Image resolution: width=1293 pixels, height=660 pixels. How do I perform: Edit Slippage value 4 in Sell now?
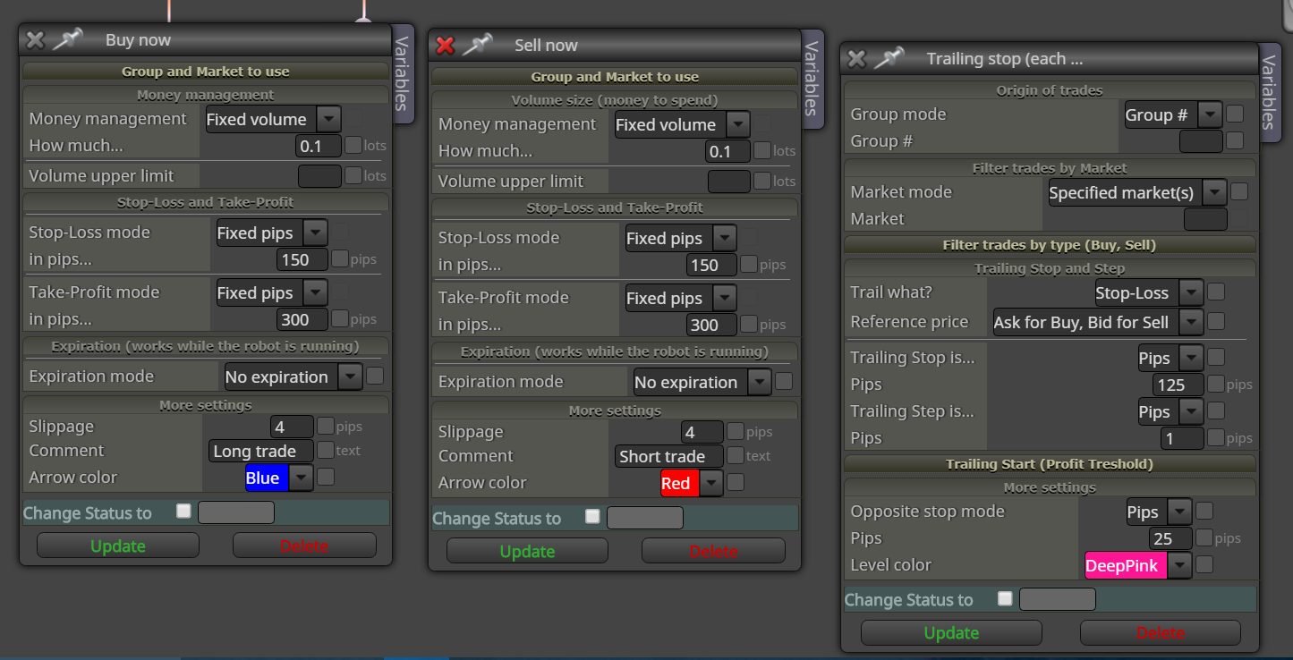click(x=702, y=433)
